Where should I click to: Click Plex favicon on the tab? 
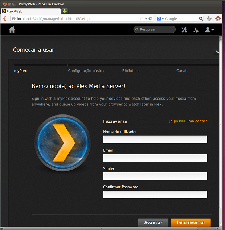(x=4, y=11)
